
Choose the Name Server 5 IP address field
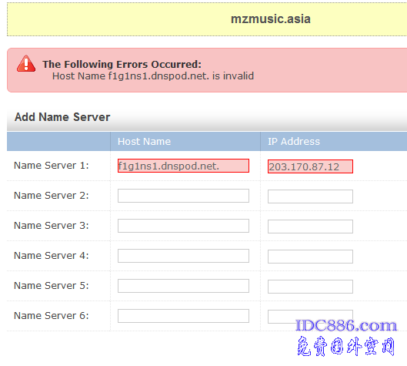tap(310, 287)
